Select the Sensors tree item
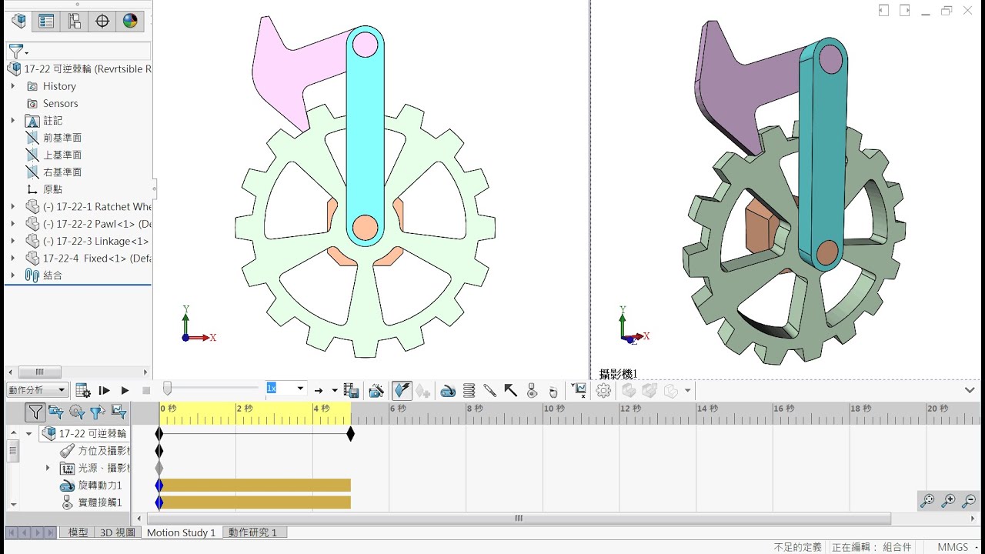This screenshot has width=985, height=554. coord(52,103)
